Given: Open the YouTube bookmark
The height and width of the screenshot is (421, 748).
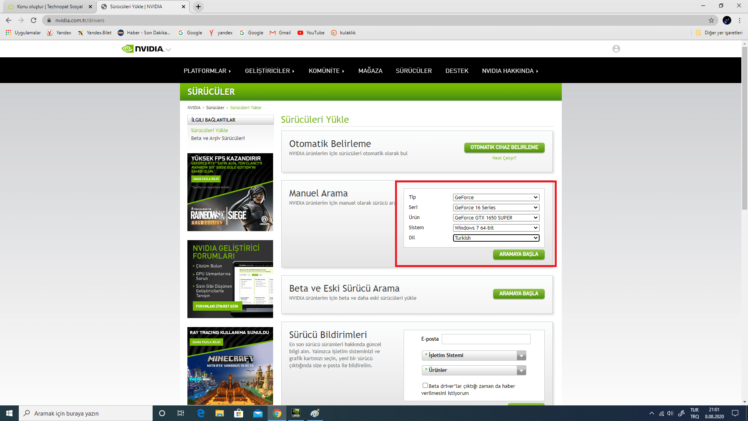Looking at the screenshot, I should pos(311,33).
